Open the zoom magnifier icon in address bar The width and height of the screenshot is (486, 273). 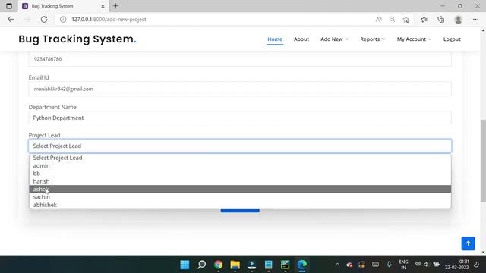tap(392, 20)
